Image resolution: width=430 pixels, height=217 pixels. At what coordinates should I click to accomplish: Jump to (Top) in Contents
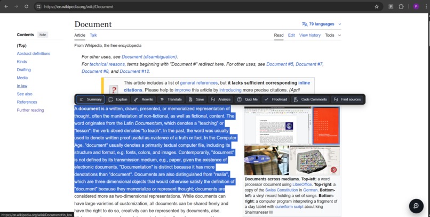[x=22, y=46]
